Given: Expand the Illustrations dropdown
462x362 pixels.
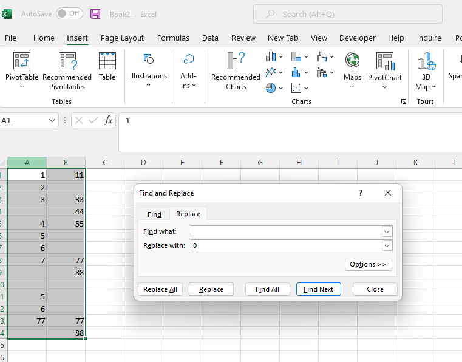Looking at the screenshot, I should tap(148, 86).
